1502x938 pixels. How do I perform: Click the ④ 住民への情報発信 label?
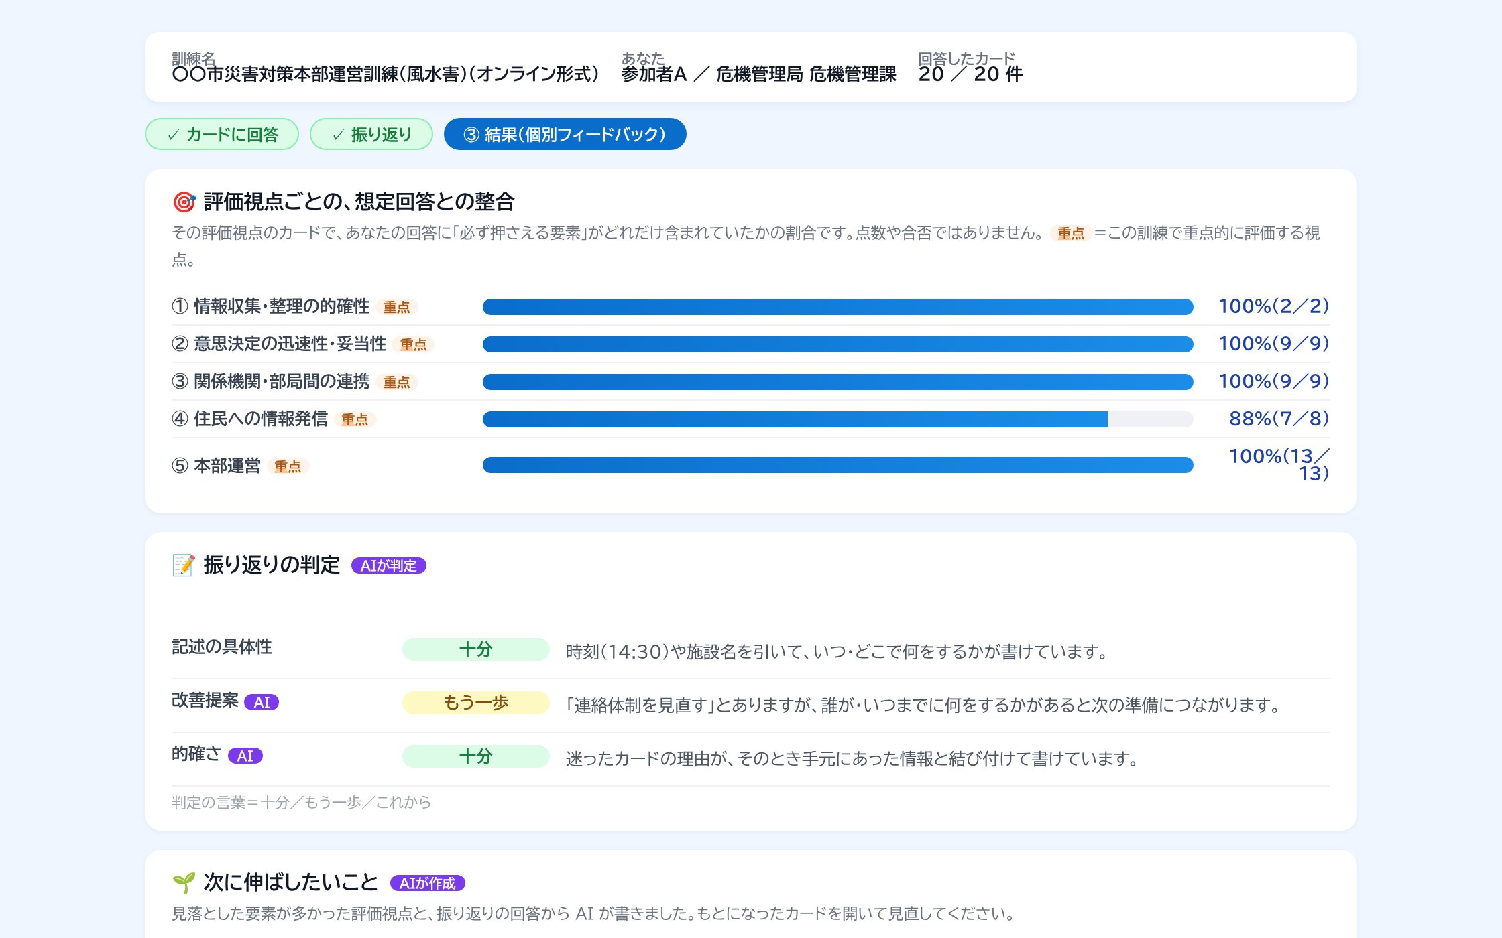(x=250, y=419)
